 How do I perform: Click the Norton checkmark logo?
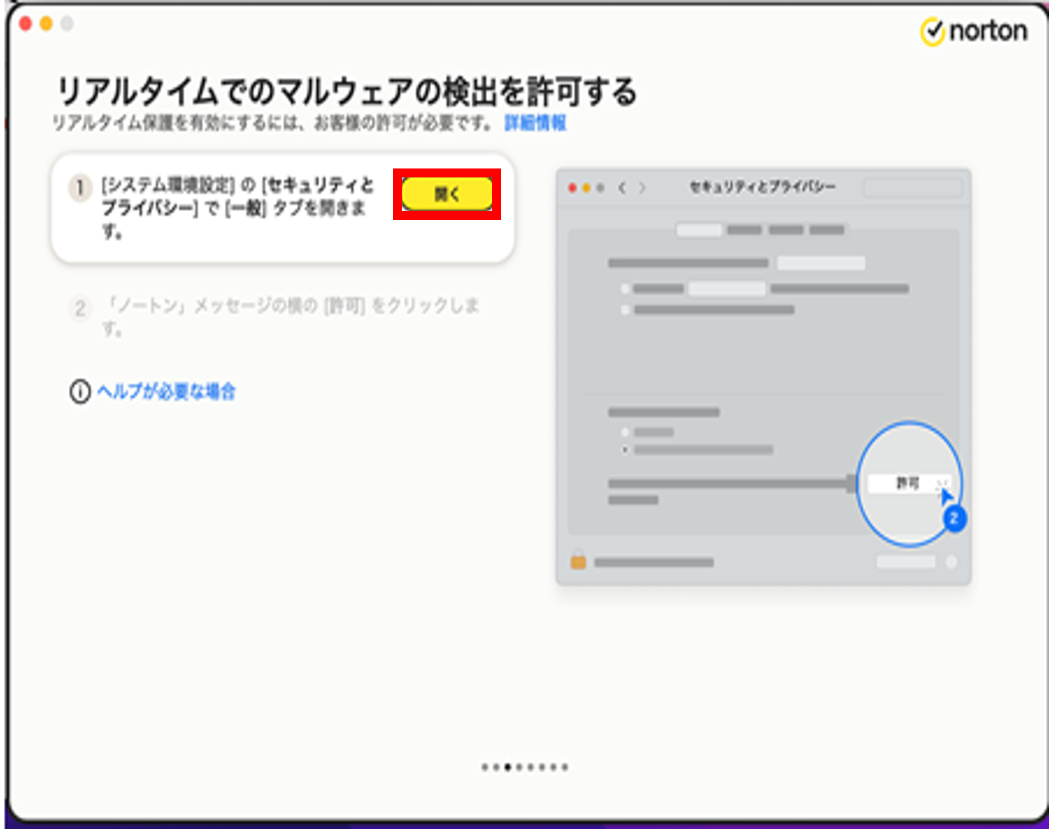pos(933,31)
